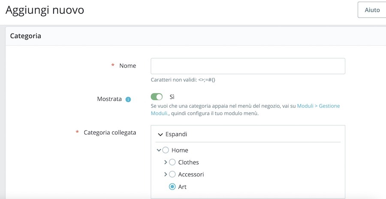Focus the Nome text field
The height and width of the screenshot is (199, 386).
pyautogui.click(x=247, y=66)
